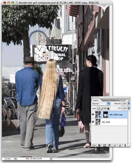The width and height of the screenshot is (132, 163).
Task: Click the layer mask thumbnail of _MG_5836 copy
Action: [106, 115]
